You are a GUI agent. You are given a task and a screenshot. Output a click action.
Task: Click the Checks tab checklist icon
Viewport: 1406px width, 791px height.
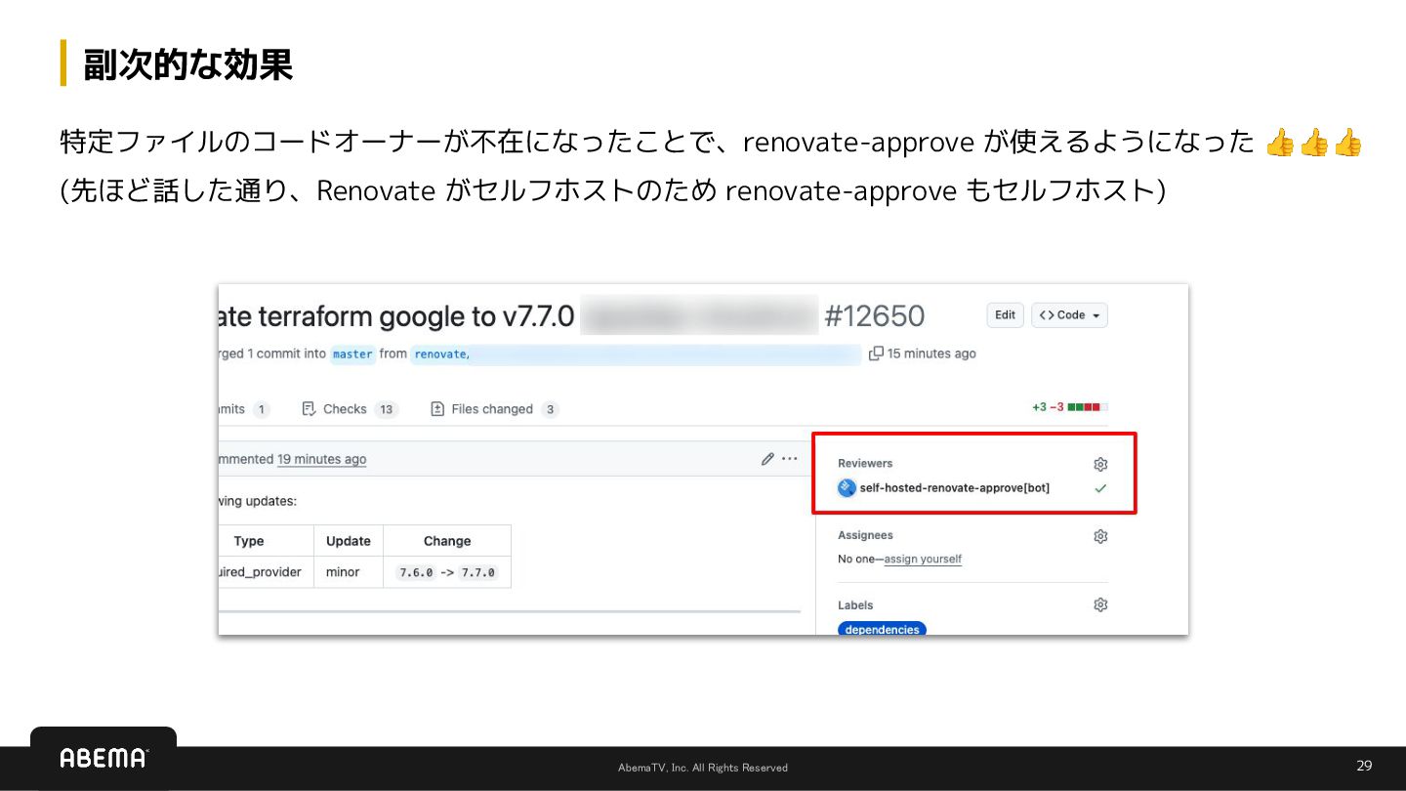309,409
